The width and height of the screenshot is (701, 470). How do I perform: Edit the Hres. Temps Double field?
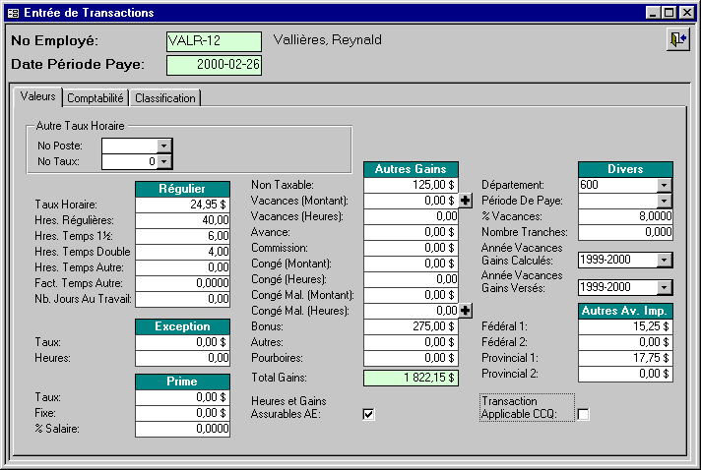(182, 252)
